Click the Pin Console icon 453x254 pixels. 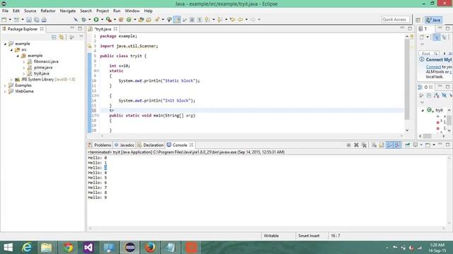click(x=408, y=145)
